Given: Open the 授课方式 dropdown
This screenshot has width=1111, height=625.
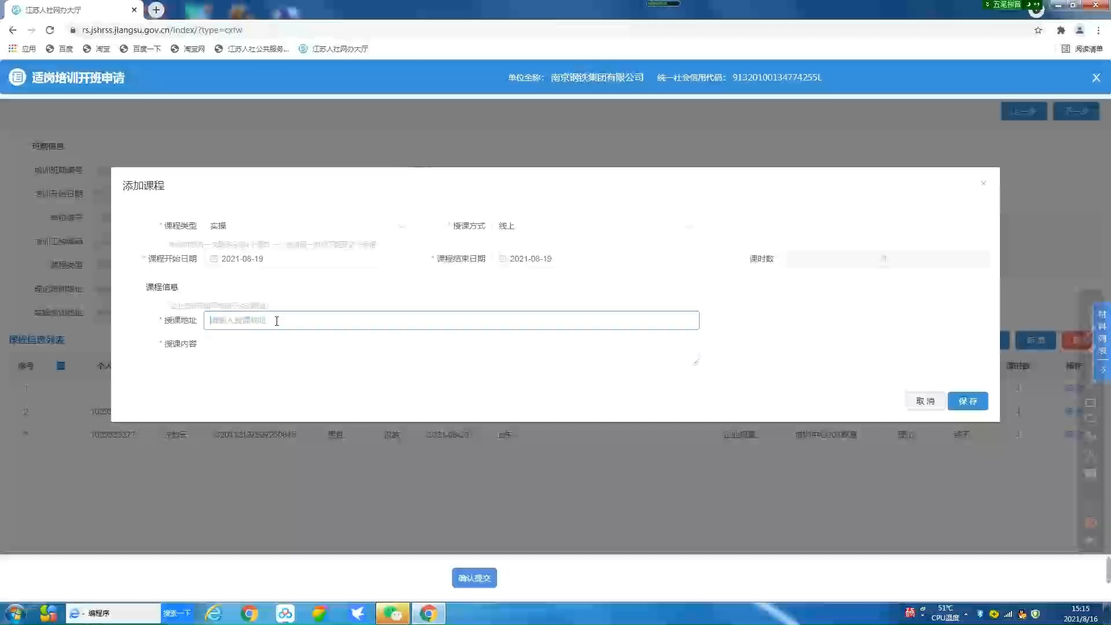Looking at the screenshot, I should pos(596,226).
